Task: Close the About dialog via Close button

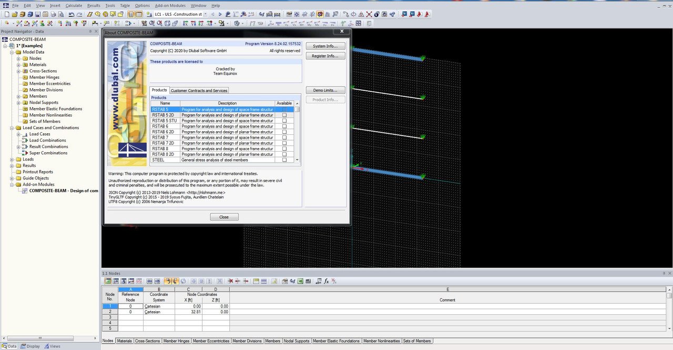Action: click(x=224, y=217)
